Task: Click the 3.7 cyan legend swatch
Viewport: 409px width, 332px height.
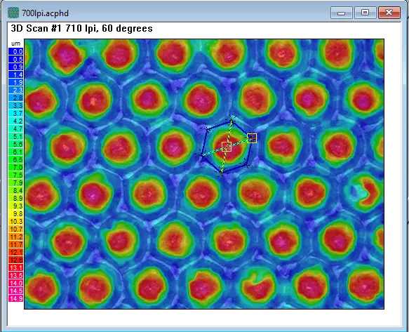Action: 15,113
